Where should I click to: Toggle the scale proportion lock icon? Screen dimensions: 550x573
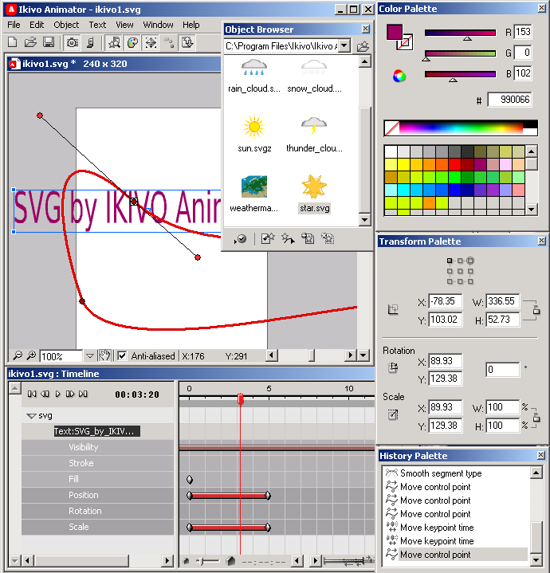click(x=536, y=417)
